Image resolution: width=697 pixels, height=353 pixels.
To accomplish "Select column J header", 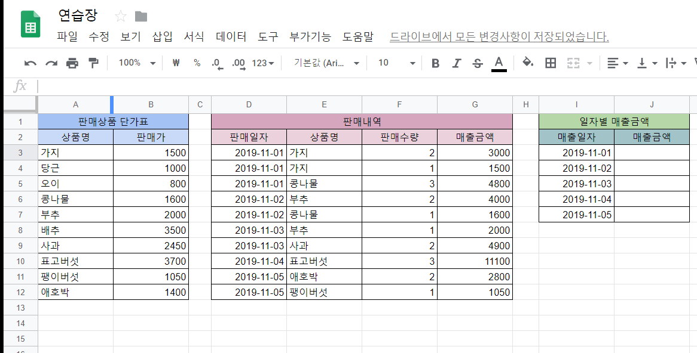I will [x=652, y=105].
